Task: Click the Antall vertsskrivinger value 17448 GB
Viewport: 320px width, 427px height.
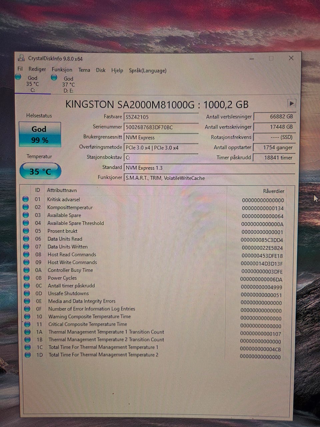Action: pyautogui.click(x=274, y=127)
